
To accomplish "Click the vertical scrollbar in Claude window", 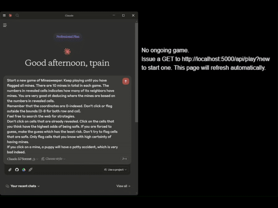I will [136, 72].
